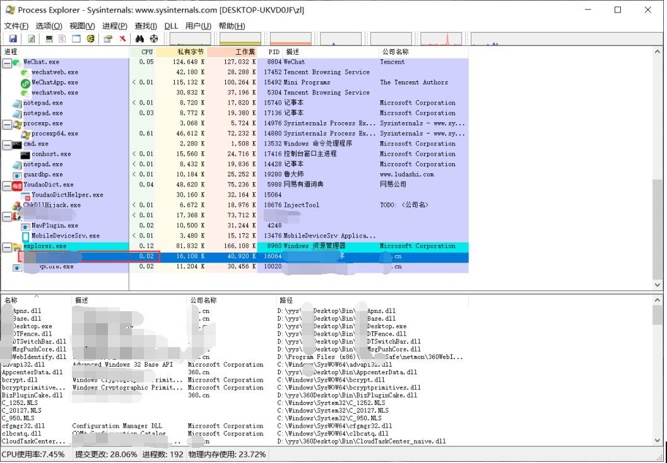Open the 视图(V) menu
Image resolution: width=667 pixels, height=463 pixels.
click(82, 26)
